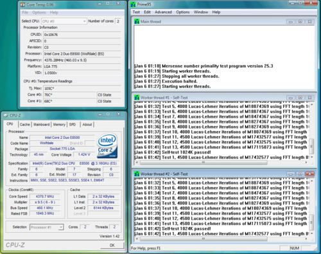
Task: Open the Advanced menu in Prime95
Action: click(163, 12)
